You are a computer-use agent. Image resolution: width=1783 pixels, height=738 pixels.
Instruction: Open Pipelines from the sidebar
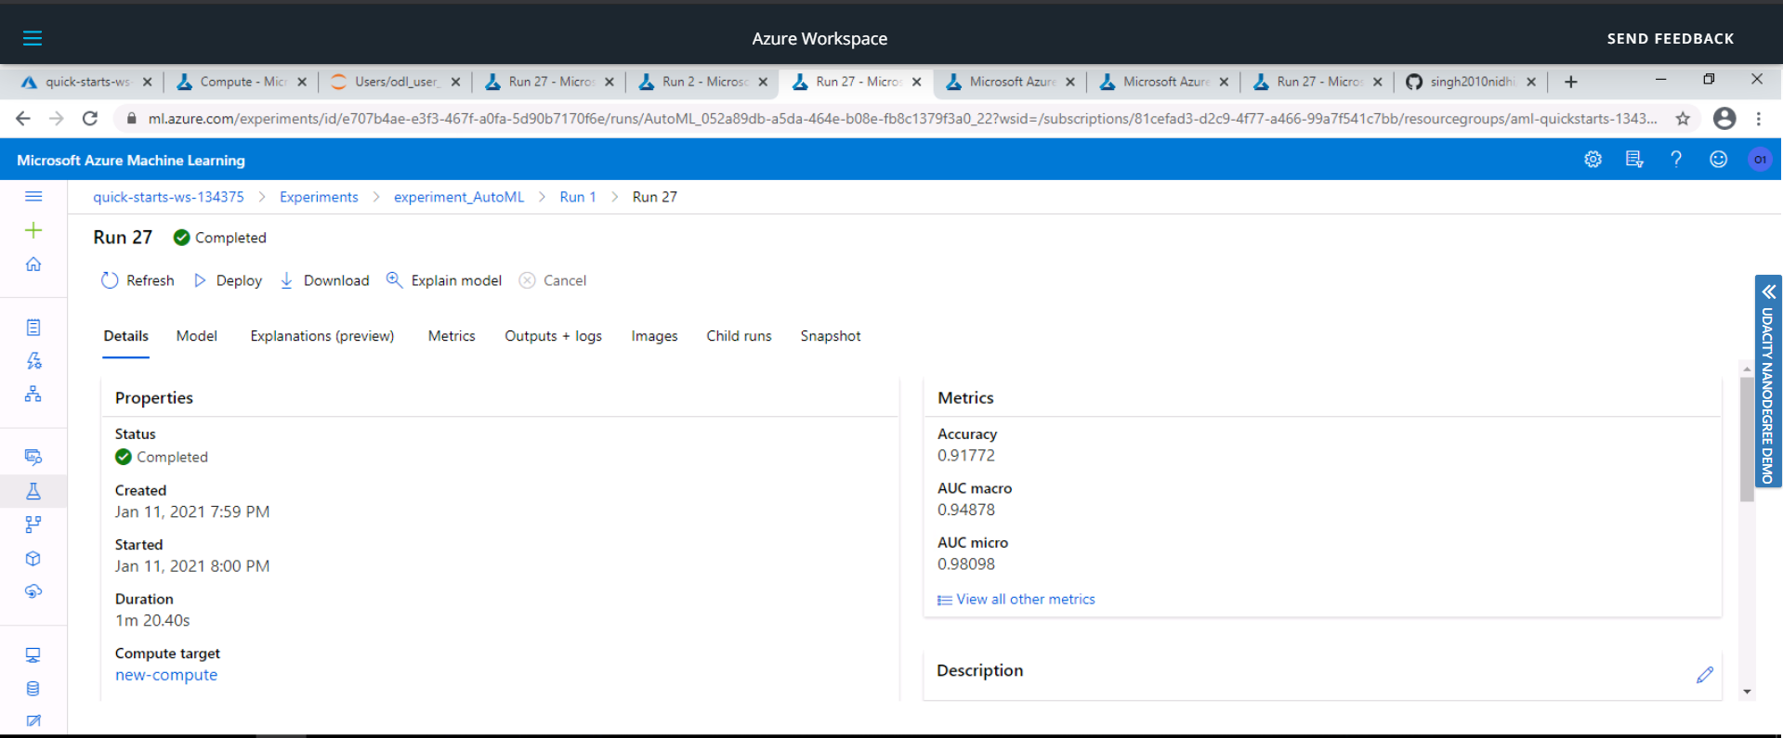(x=33, y=524)
